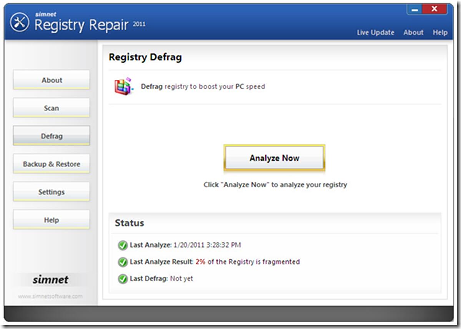Visit the www.simnetsoftware.com link

[51, 296]
